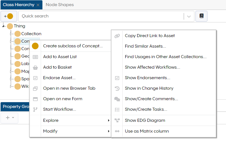
Task: Click the windows icon for Open in new Browser Tab
Action: click(x=35, y=89)
